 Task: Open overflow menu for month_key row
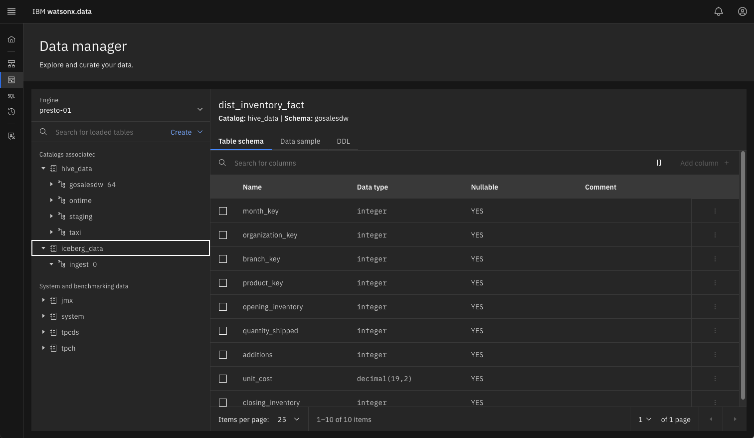click(715, 211)
